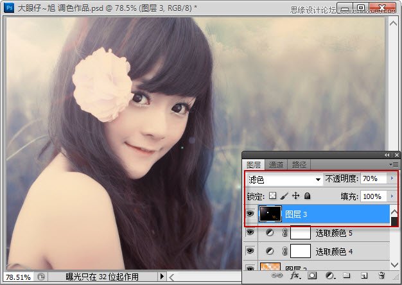402x285 pixels.
Task: Add a layer mask via mask icon
Action: tap(312, 275)
